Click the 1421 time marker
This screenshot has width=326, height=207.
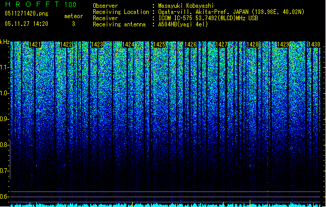(x=35, y=45)
